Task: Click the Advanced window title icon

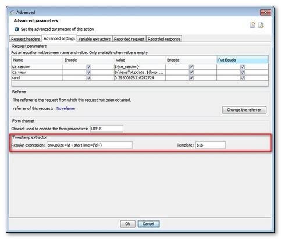Action: pyautogui.click(x=12, y=12)
